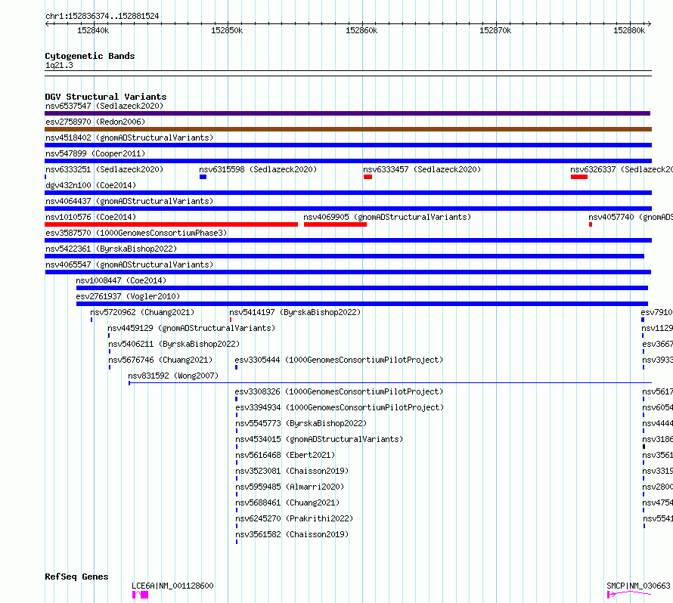This screenshot has height=603, width=673.
Task: Click the red nsv4069905 gnomAD variant bar
Action: 335,224
